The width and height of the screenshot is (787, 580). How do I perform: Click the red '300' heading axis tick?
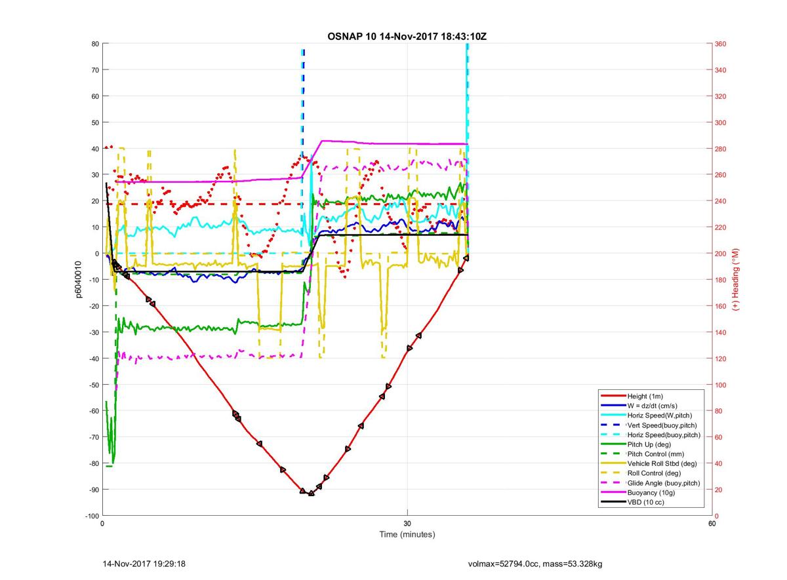[x=721, y=123]
